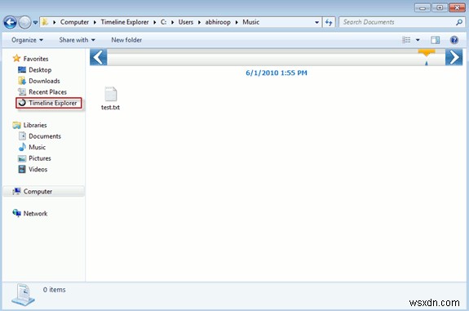Expand arrow after Timeline Explorer breadcrumb
This screenshot has width=469, height=311.
pyautogui.click(x=155, y=22)
